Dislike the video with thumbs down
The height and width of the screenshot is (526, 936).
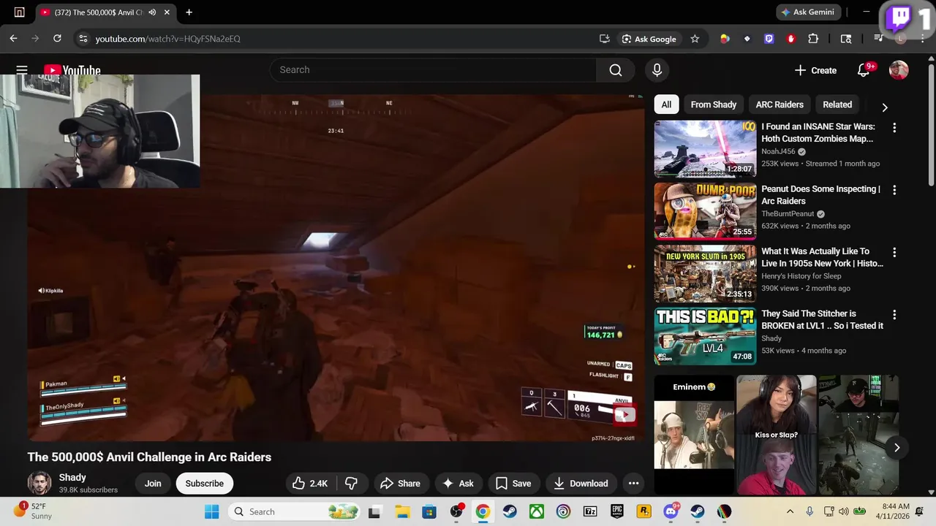352,483
